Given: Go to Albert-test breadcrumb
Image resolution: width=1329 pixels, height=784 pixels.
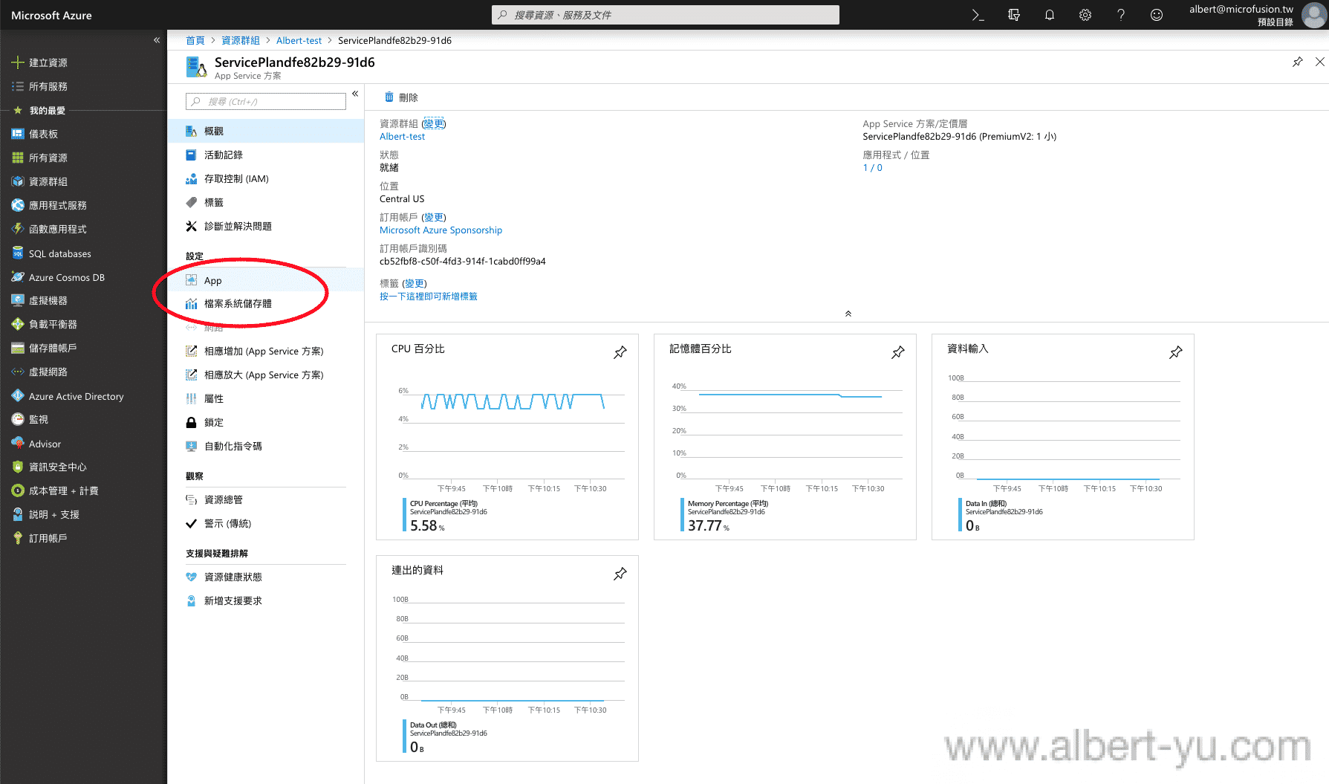Looking at the screenshot, I should [x=299, y=41].
